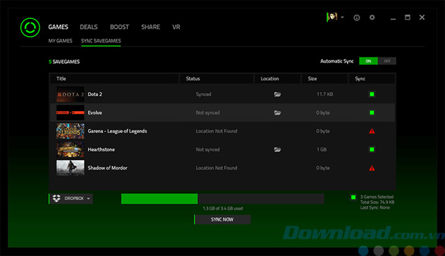Switch to the VR tab

(x=176, y=27)
